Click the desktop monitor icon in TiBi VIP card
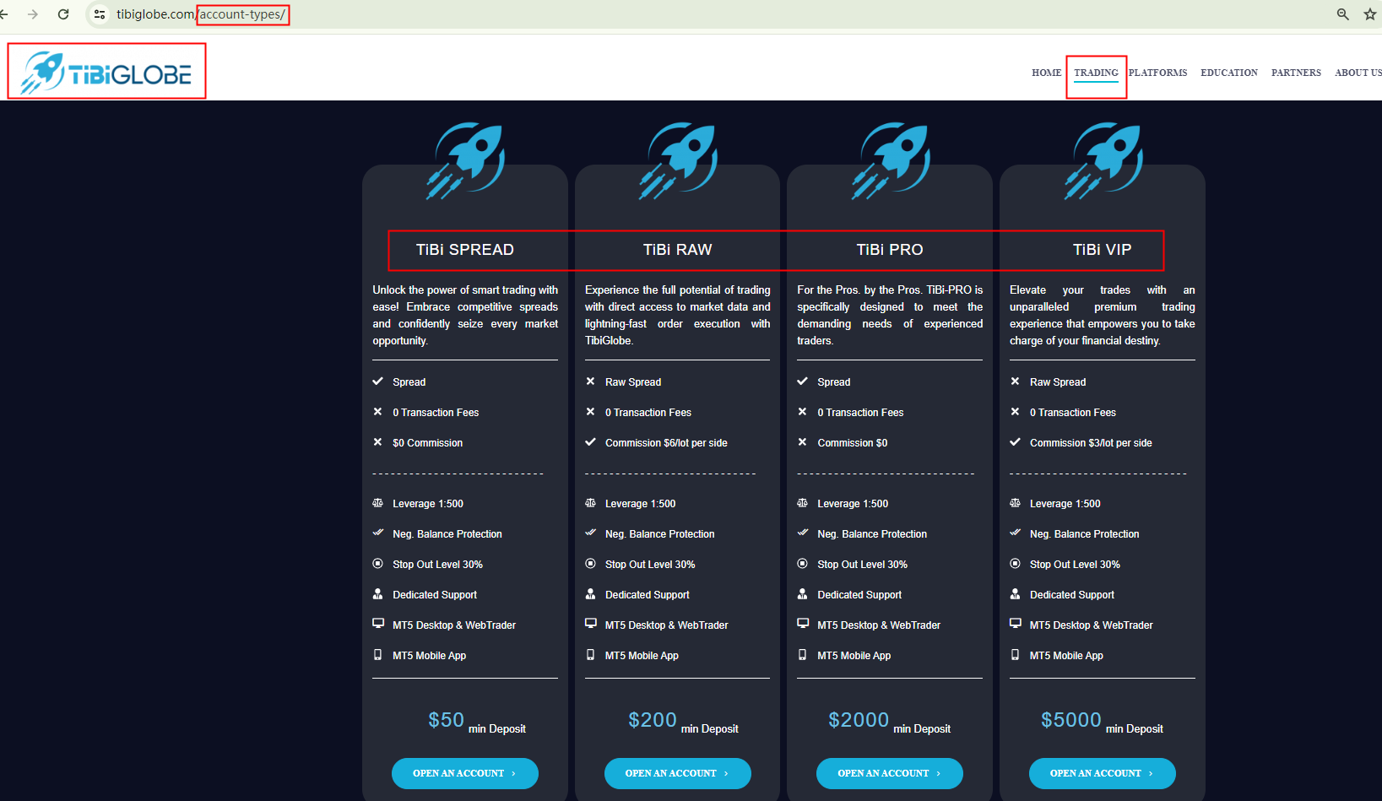The width and height of the screenshot is (1382, 801). 1015,624
